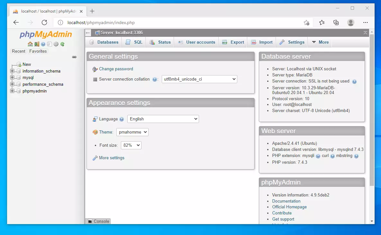
Task: Collapse top menu with double-arrow icon
Action: [365, 33]
